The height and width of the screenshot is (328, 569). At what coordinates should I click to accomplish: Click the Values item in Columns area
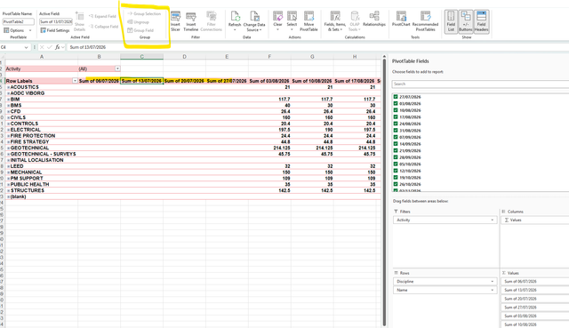(535, 220)
